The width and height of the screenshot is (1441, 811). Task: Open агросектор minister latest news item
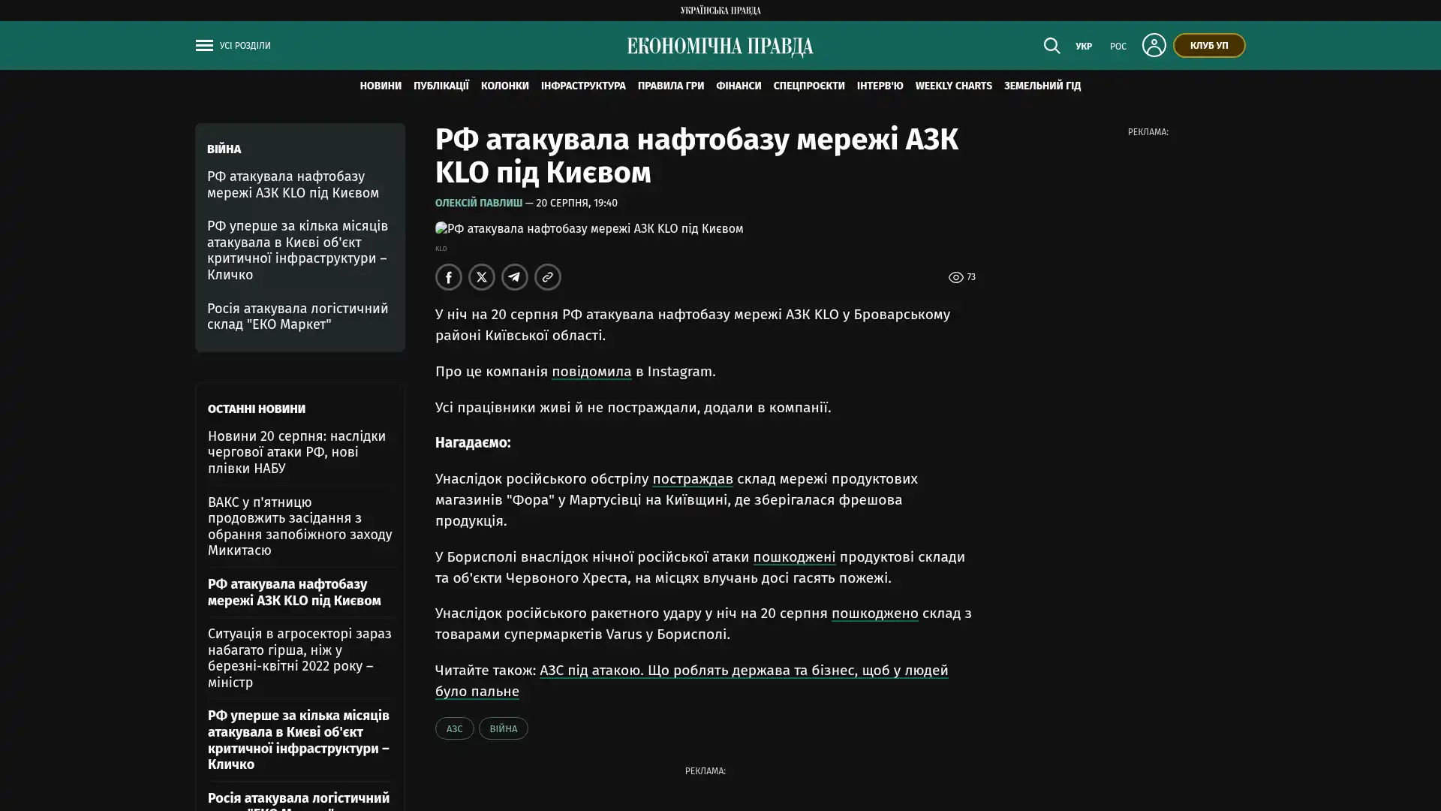pos(299,658)
